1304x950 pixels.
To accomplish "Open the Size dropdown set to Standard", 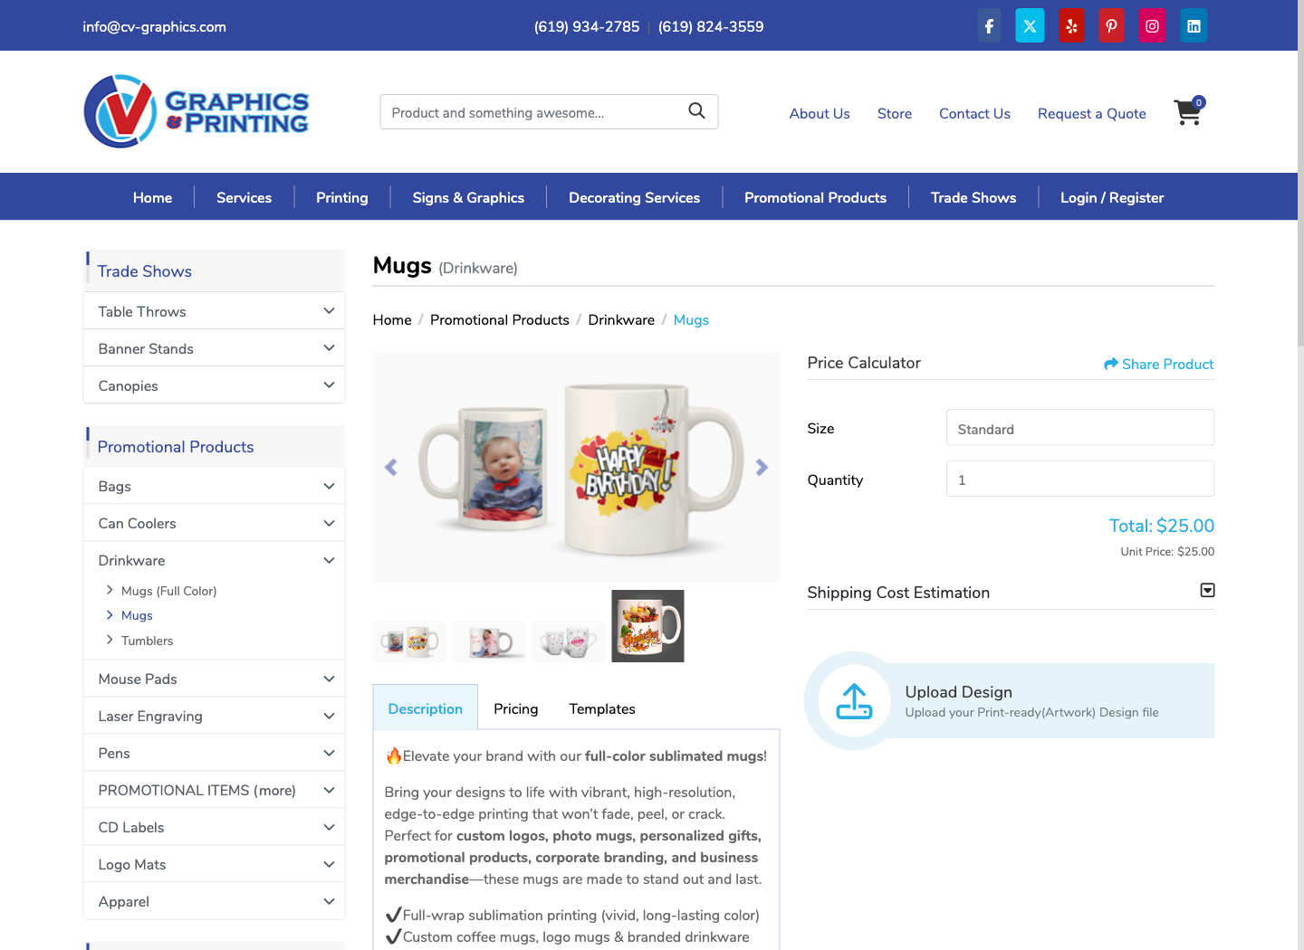I will (1080, 428).
